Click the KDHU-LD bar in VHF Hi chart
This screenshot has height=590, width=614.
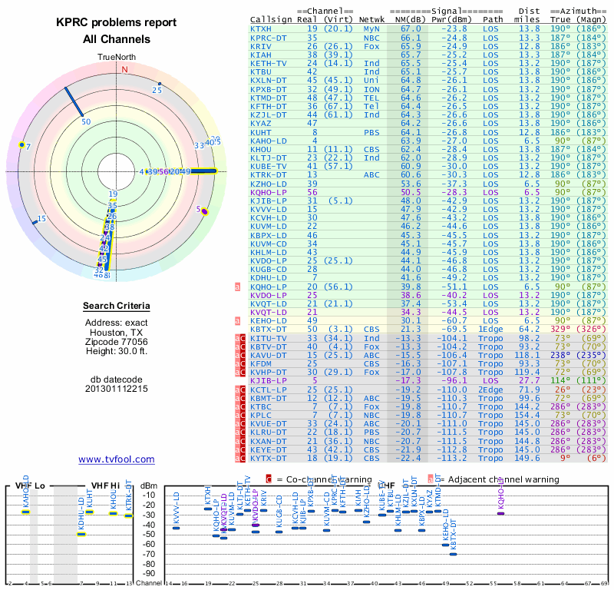coord(81,534)
